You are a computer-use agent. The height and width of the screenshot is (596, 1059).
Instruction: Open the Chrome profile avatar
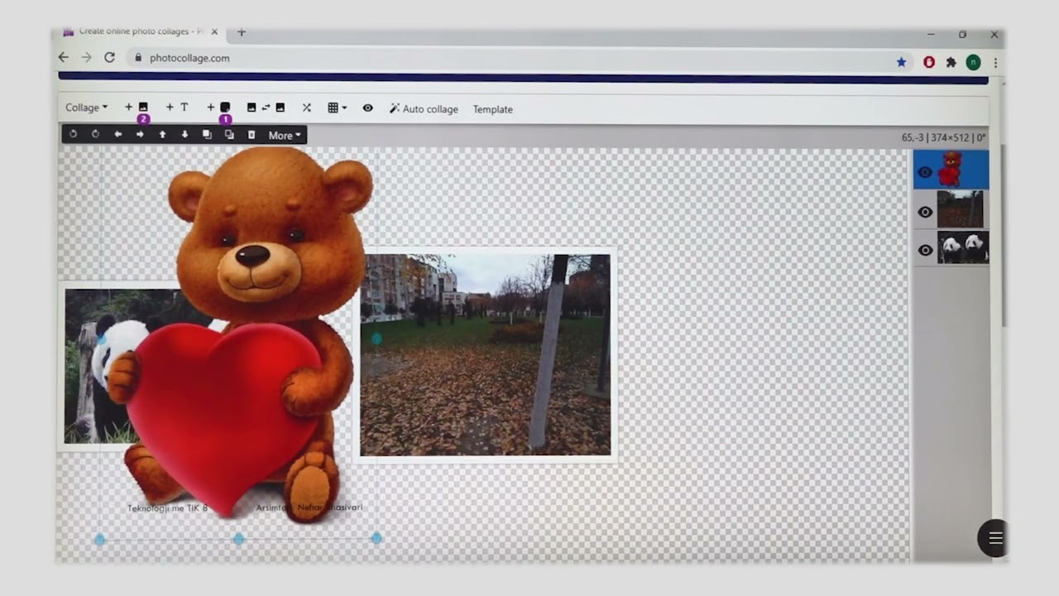coord(974,62)
